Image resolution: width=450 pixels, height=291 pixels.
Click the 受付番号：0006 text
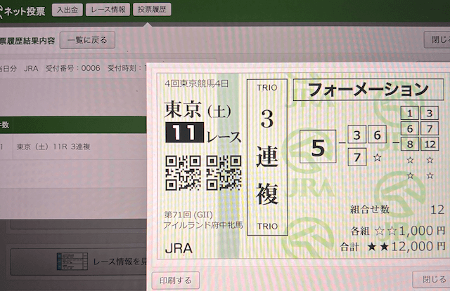click(x=72, y=68)
